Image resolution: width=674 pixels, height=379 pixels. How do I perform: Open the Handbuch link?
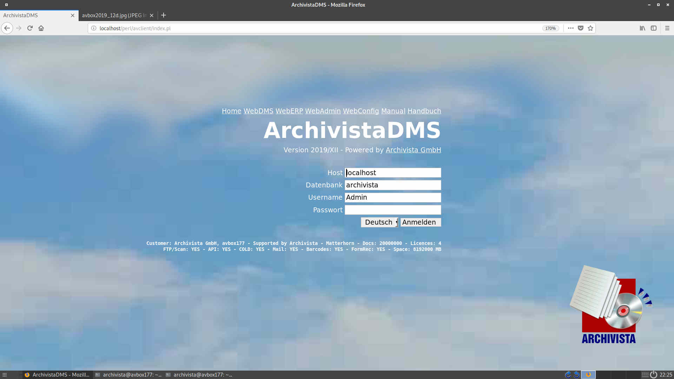[424, 111]
